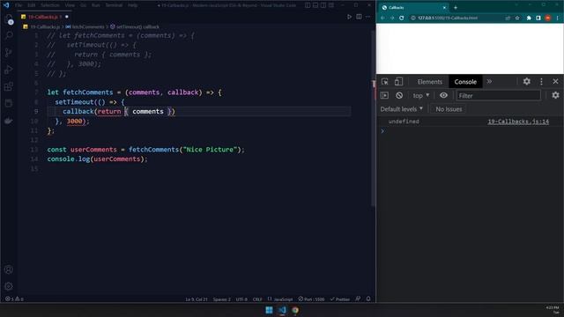
Task: Toggle VS Code primary sidebar layout icon
Action: pos(308,5)
